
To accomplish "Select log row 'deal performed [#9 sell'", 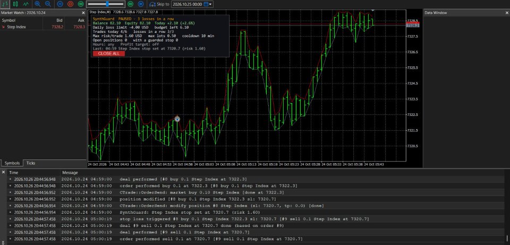I will point(256,232).
